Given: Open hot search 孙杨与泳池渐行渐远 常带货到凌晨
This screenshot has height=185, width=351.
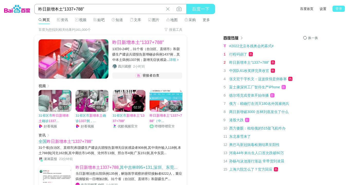Looking at the screenshot, I should (x=257, y=161).
